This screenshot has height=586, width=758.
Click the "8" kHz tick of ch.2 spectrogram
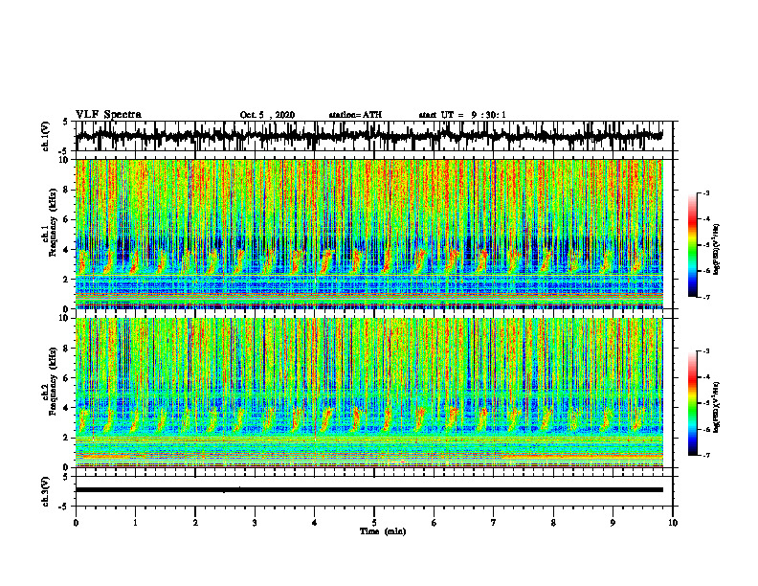click(68, 349)
